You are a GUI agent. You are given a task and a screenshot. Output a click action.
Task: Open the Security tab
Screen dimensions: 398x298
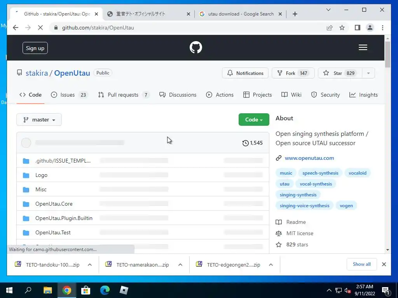click(325, 95)
